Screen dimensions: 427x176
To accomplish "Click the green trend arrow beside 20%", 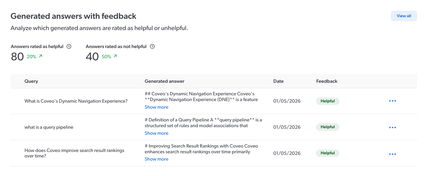I will pyautogui.click(x=41, y=56).
